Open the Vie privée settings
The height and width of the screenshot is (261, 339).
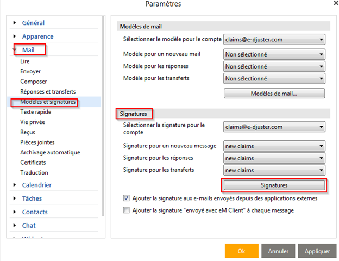(x=33, y=122)
